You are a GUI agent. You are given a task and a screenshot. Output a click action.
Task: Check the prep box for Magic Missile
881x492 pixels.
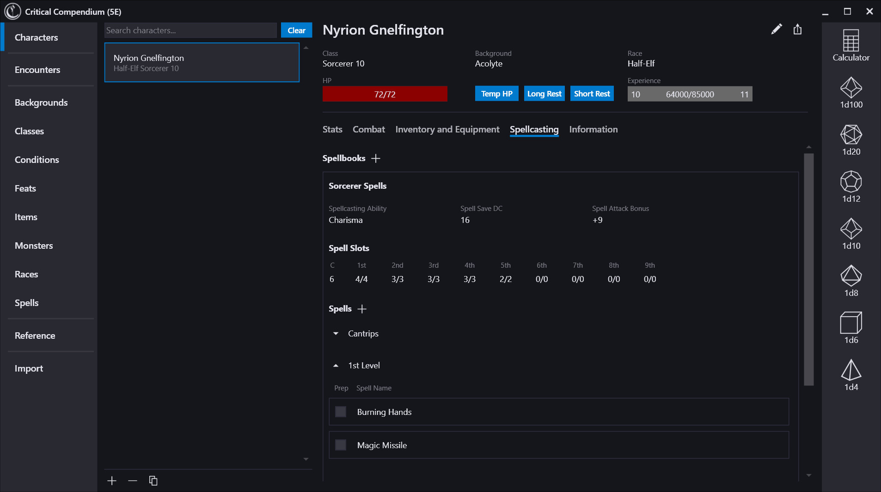pyautogui.click(x=341, y=444)
